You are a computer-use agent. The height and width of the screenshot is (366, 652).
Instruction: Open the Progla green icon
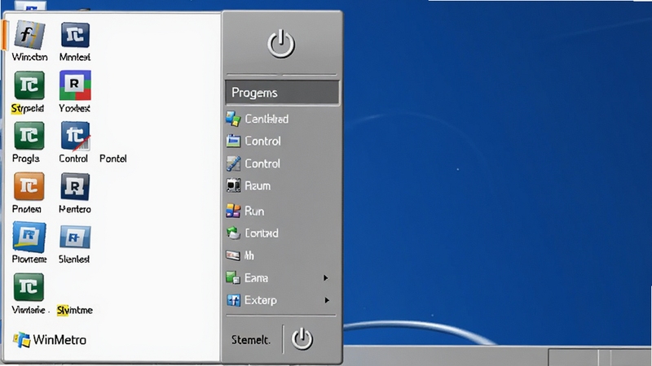pos(29,135)
